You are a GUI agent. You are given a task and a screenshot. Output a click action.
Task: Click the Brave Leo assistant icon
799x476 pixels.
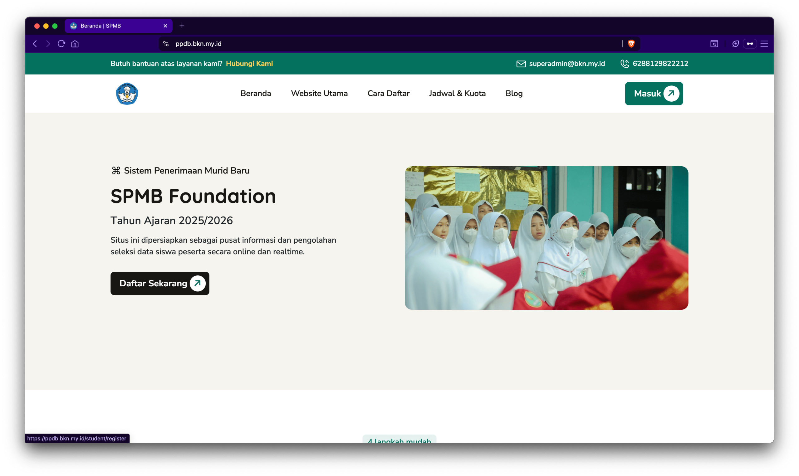735,44
